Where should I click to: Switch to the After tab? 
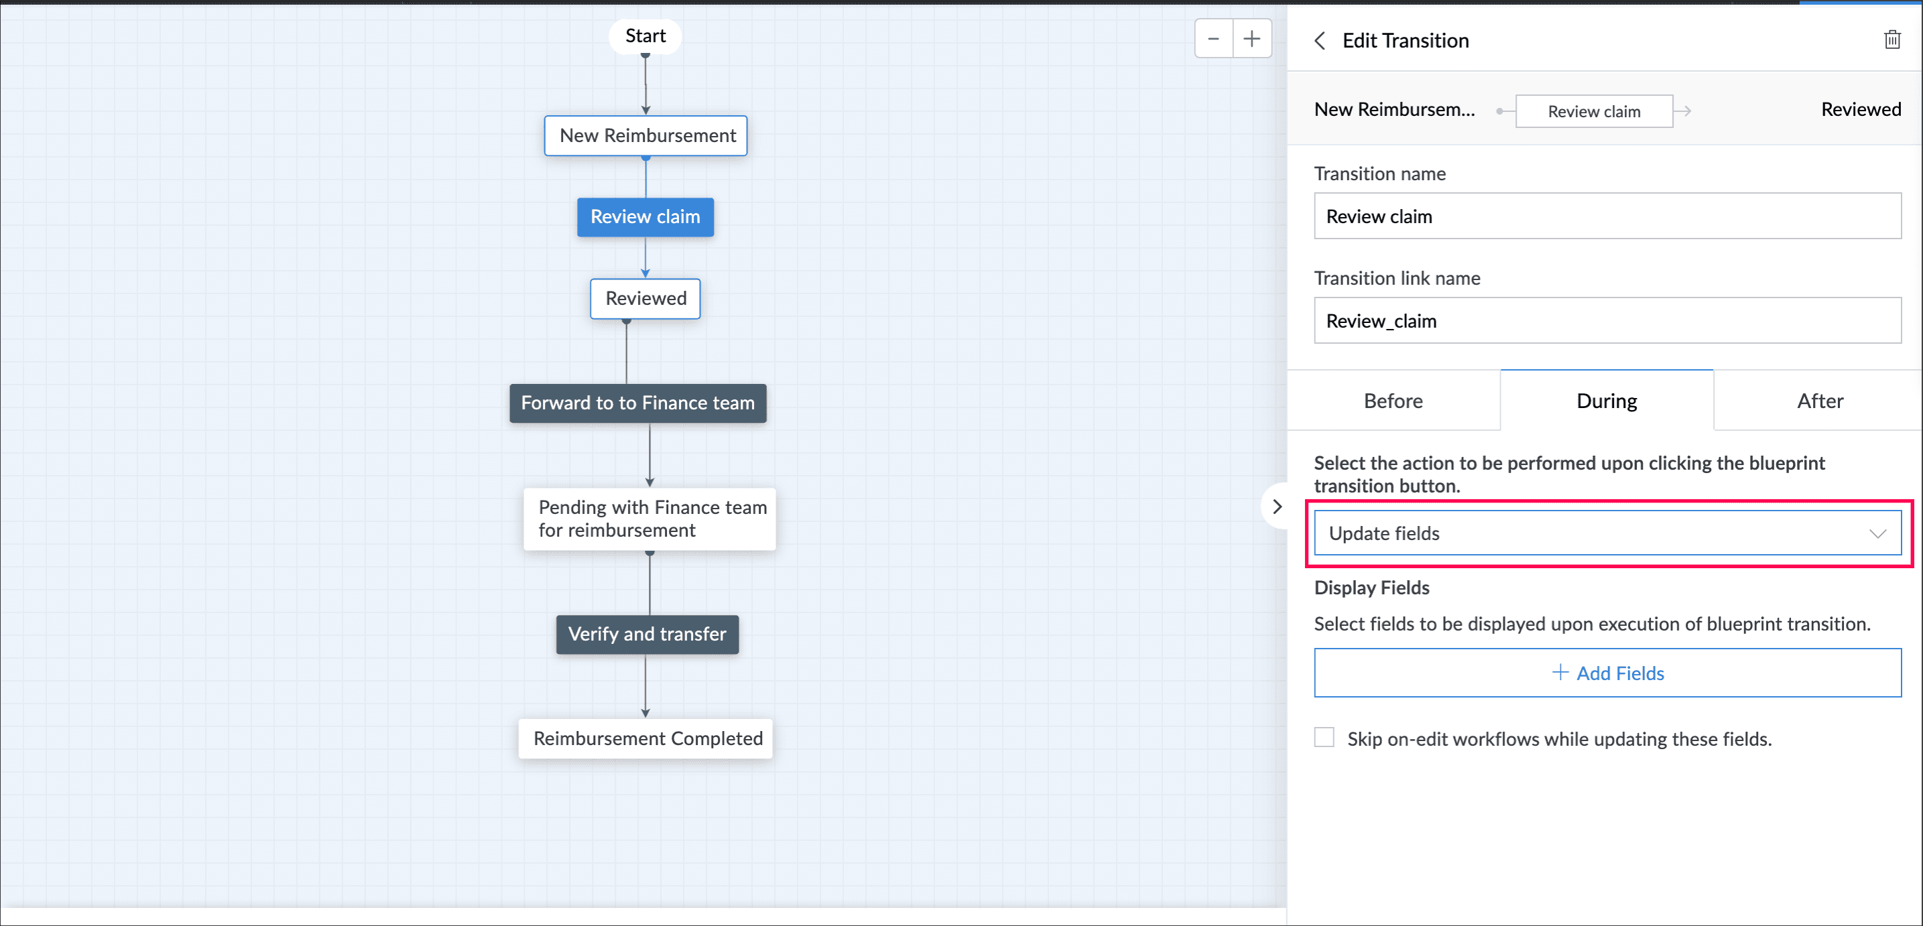coord(1819,401)
